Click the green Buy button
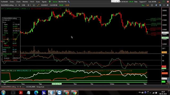The width and height of the screenshot is (170, 95). (x=143, y=5)
